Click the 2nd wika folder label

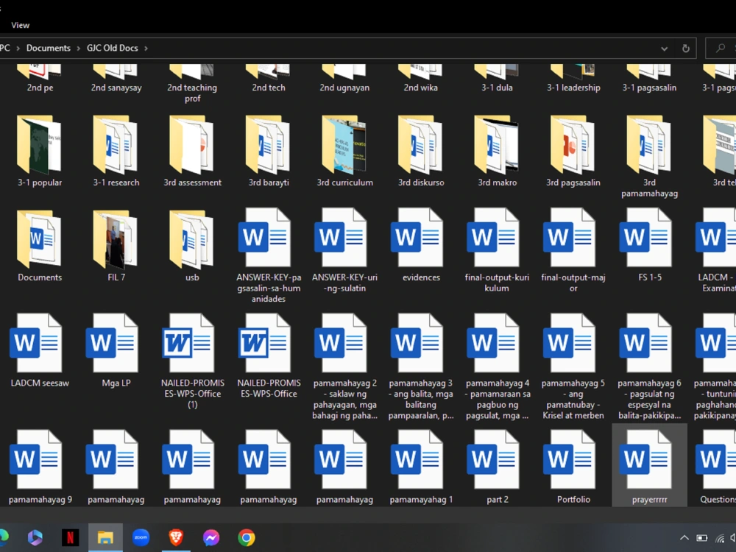click(x=421, y=88)
